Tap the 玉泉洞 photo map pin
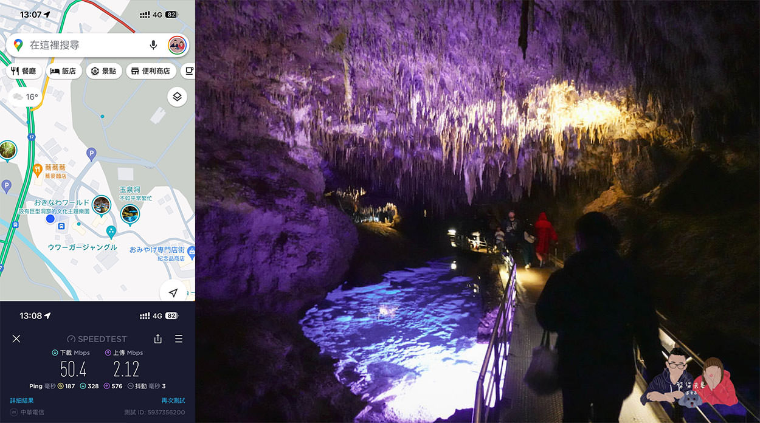The height and width of the screenshot is (423, 760). click(130, 213)
